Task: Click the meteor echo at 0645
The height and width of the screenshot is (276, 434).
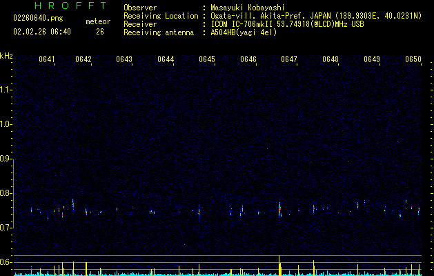Action: (x=199, y=213)
